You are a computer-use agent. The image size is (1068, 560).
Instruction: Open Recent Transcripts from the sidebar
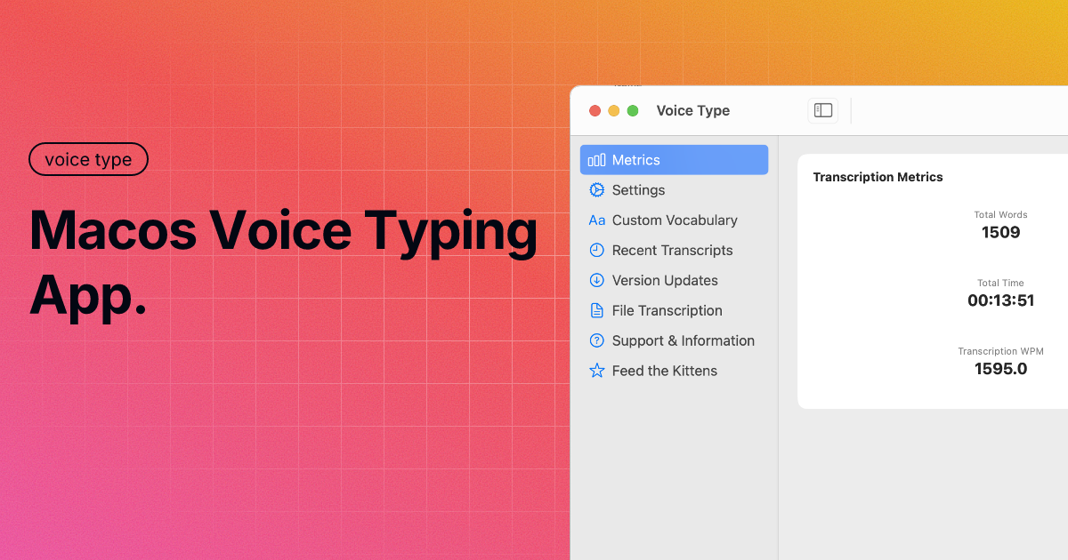point(672,251)
